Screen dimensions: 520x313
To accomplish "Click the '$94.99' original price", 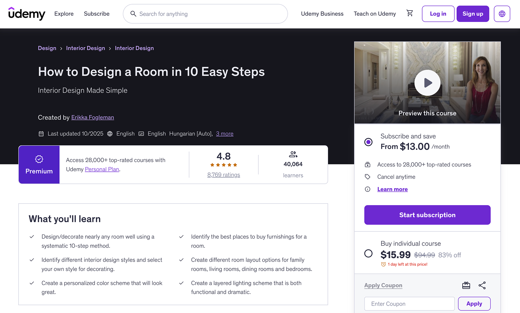I will point(424,255).
